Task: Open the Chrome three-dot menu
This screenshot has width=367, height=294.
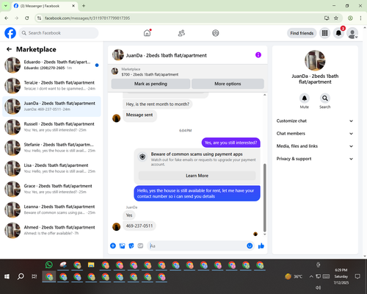Action: point(360,18)
